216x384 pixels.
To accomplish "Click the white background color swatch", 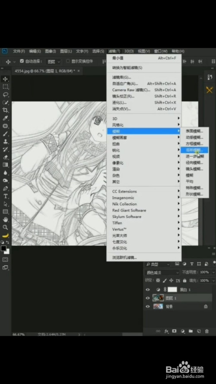I will (8, 252).
